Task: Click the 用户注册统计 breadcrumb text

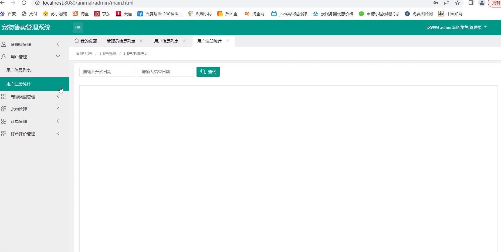Action: tap(136, 54)
